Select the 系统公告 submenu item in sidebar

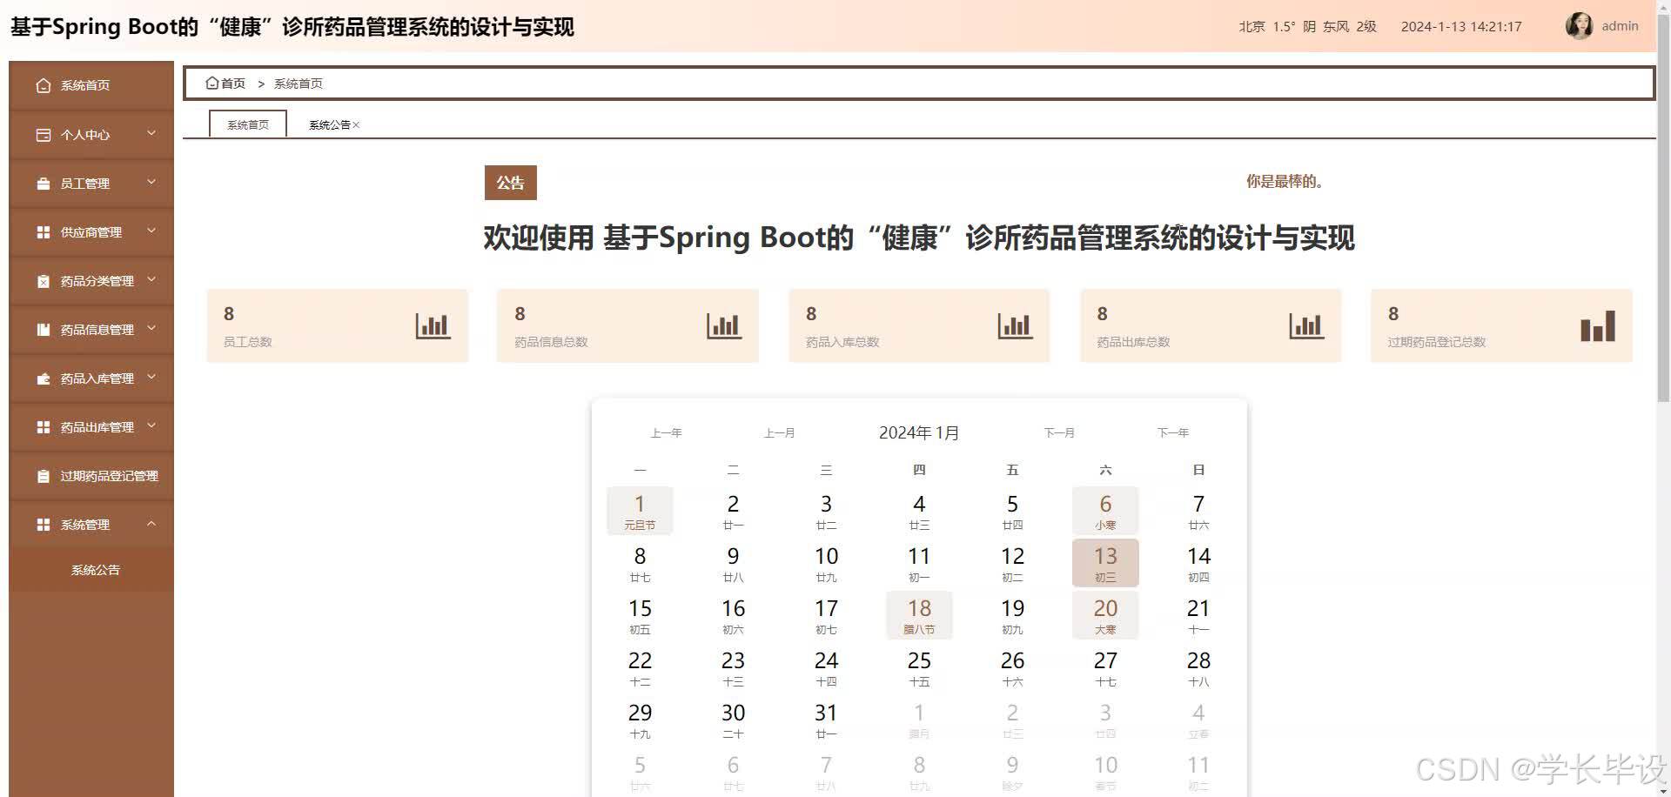(91, 570)
